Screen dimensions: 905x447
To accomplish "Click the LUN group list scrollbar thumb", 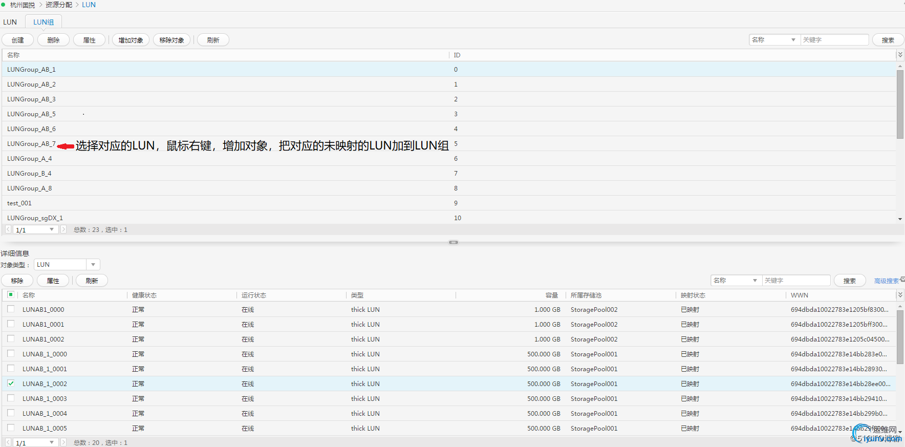I will pyautogui.click(x=900, y=104).
